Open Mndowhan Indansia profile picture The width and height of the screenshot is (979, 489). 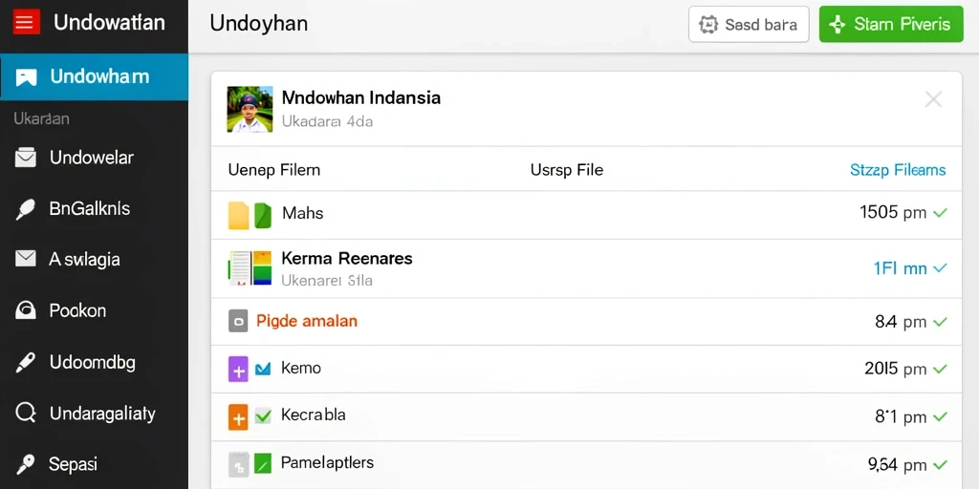(x=250, y=109)
